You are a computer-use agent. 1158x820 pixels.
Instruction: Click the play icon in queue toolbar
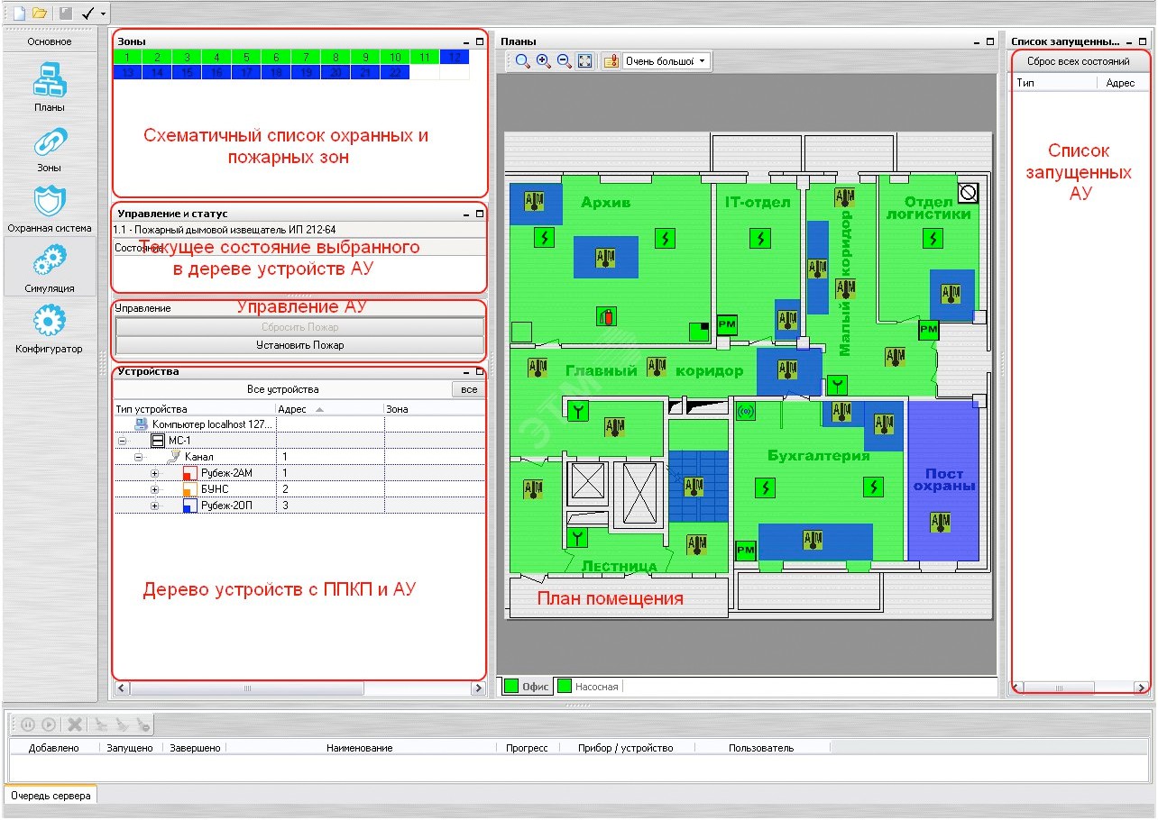[49, 724]
